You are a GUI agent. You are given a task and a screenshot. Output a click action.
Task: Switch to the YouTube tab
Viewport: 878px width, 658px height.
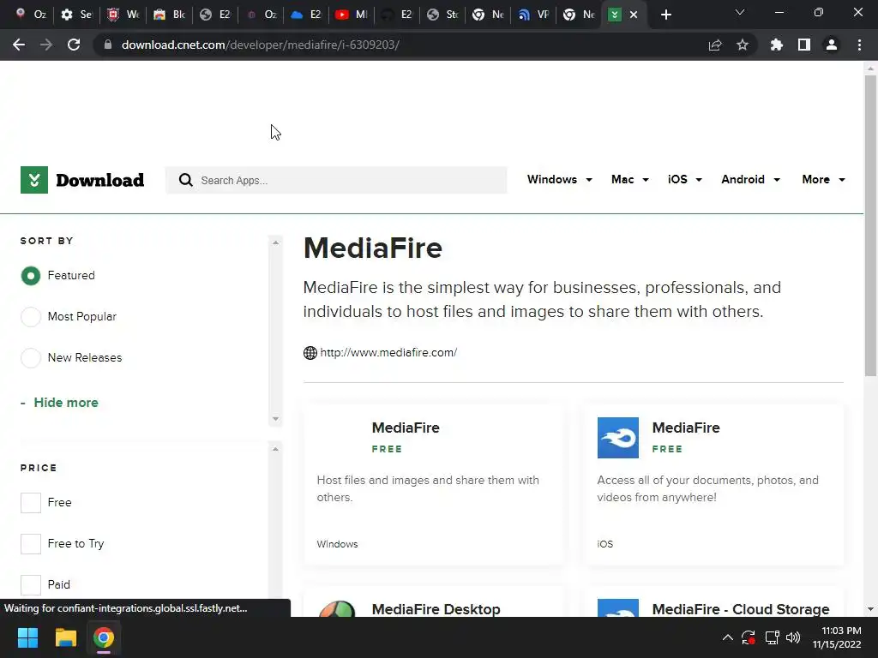[351, 15]
